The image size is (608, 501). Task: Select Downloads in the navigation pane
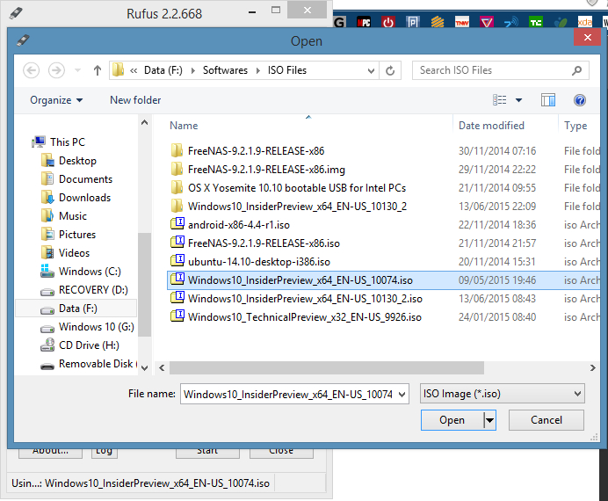[84, 198]
